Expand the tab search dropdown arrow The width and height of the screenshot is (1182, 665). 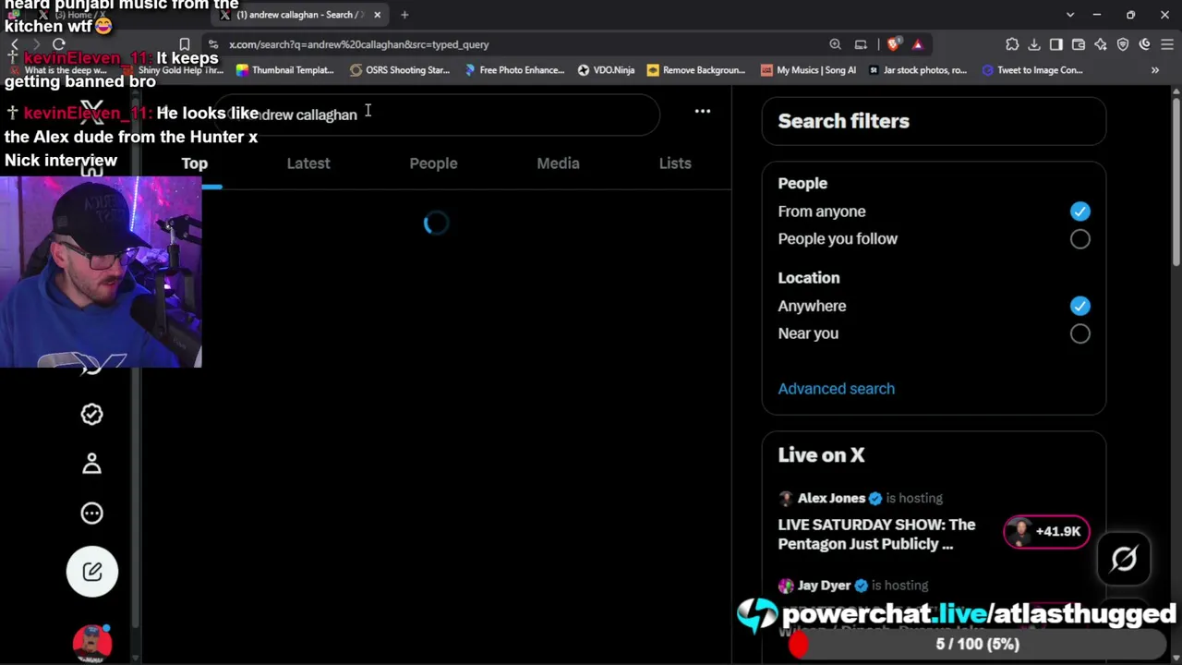tap(1070, 15)
